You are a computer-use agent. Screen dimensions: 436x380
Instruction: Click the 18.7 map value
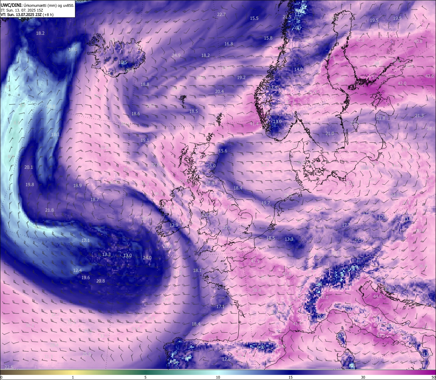pos(95,200)
